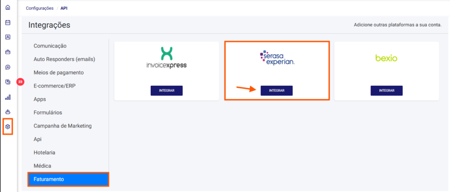Click the sidebar icon beside the red 23 badge
Image resolution: width=450 pixels, height=192 pixels.
click(7, 82)
